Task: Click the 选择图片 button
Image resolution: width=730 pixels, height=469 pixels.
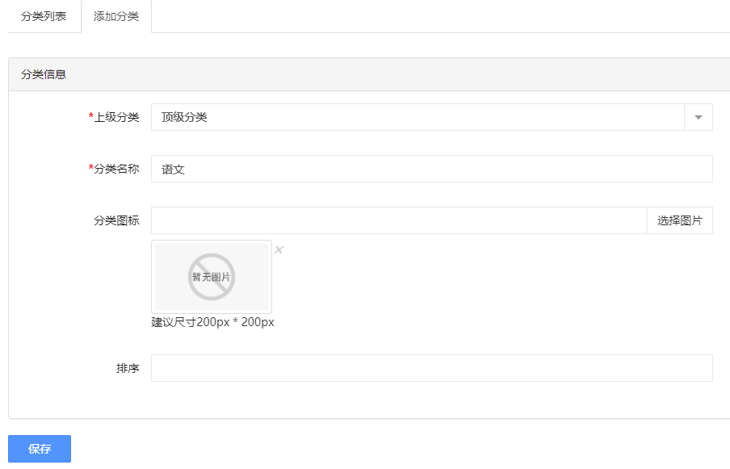Action: click(680, 220)
